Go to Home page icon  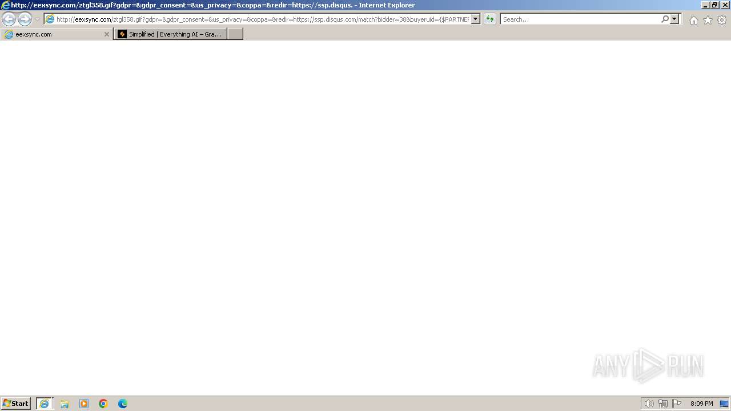tap(693, 20)
